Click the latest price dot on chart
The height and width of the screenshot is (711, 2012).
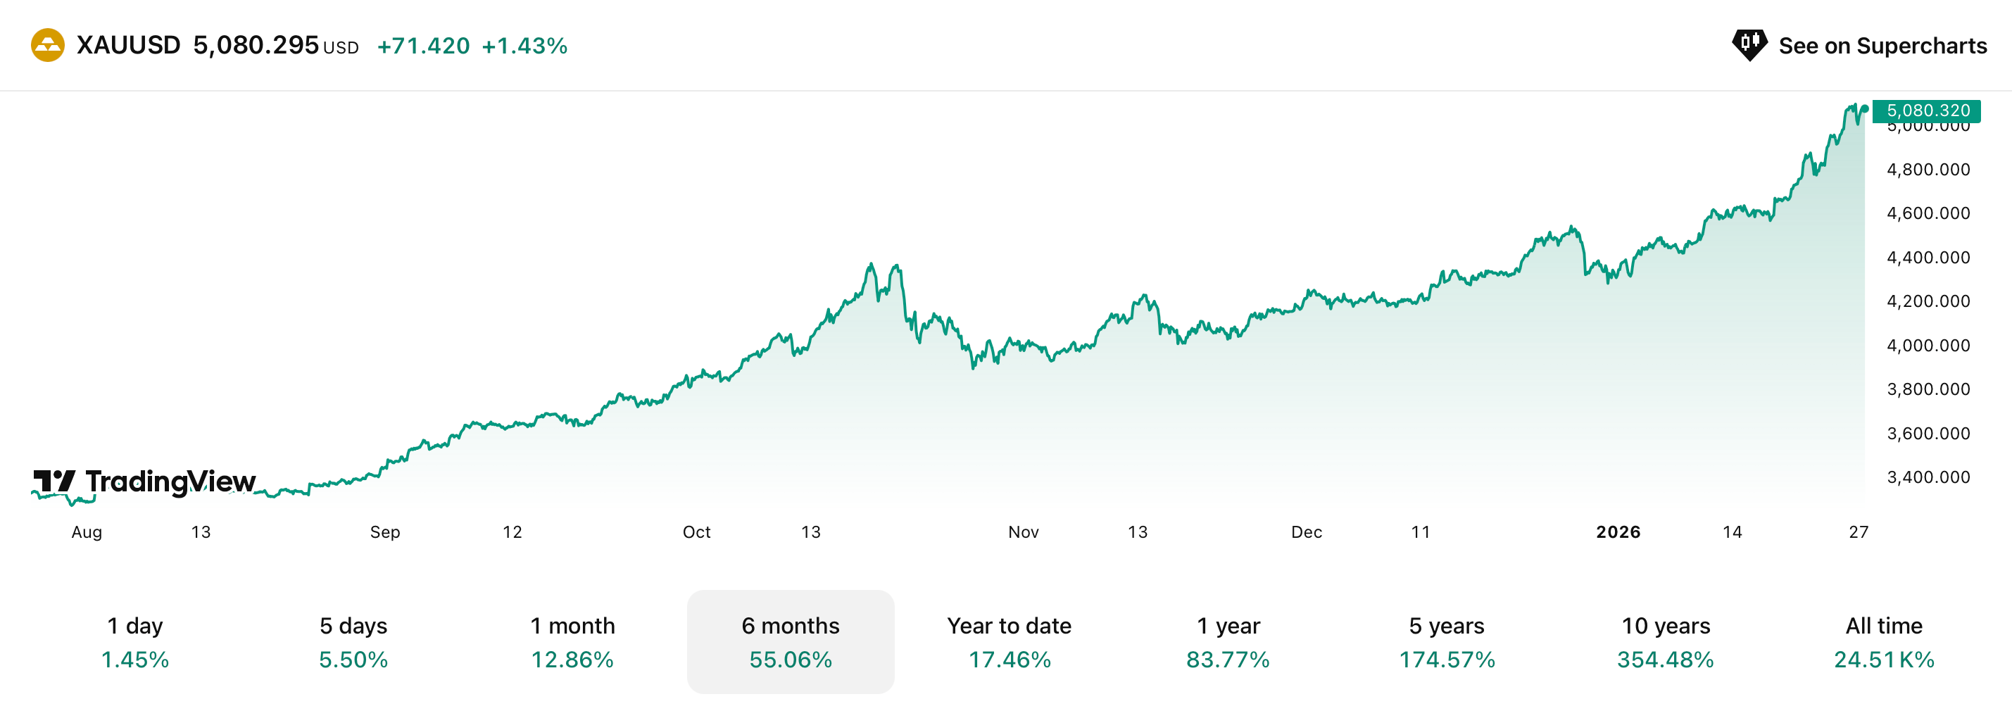pos(1864,109)
